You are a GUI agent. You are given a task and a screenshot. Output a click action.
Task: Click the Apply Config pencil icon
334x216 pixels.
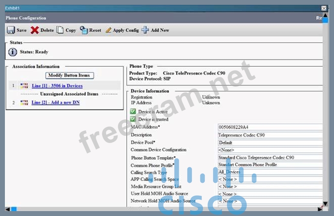(108, 30)
